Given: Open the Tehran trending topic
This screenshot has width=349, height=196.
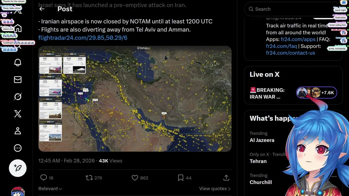Looking at the screenshot, I should click(x=258, y=161).
